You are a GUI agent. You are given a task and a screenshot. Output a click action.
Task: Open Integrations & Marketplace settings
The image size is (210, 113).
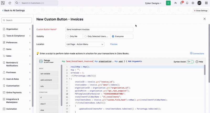pyautogui.click(x=12, y=101)
